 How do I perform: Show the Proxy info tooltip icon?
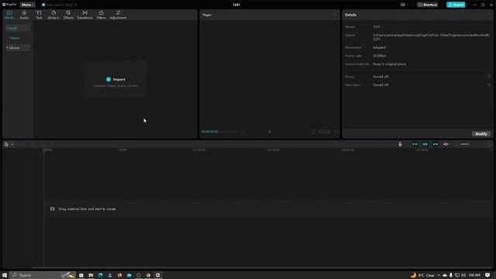tap(489, 76)
